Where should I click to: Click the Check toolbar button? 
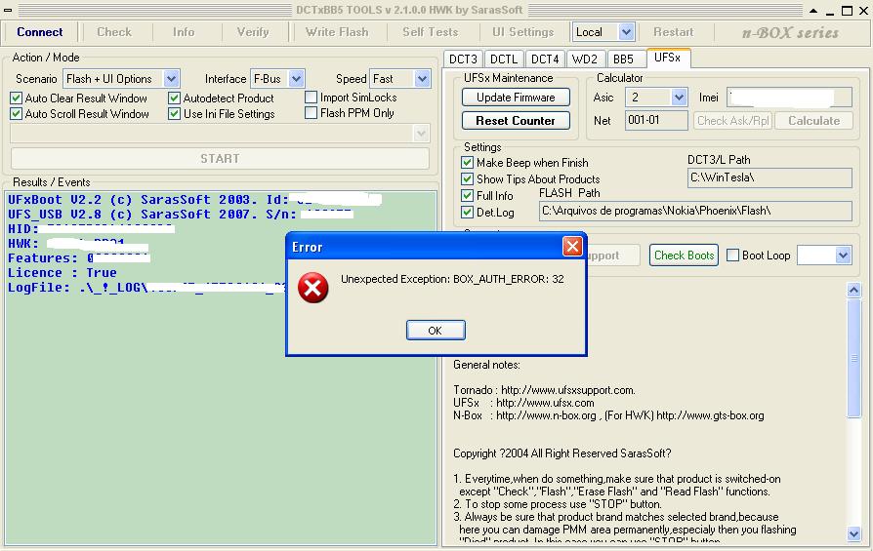[114, 32]
